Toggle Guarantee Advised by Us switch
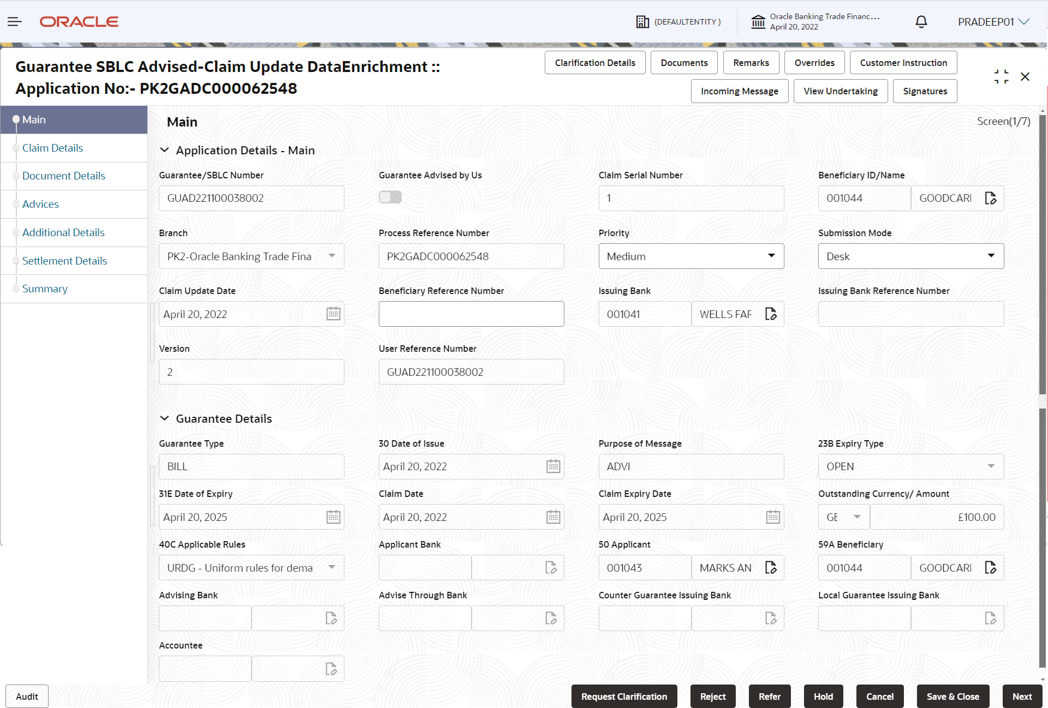 pyautogui.click(x=390, y=197)
